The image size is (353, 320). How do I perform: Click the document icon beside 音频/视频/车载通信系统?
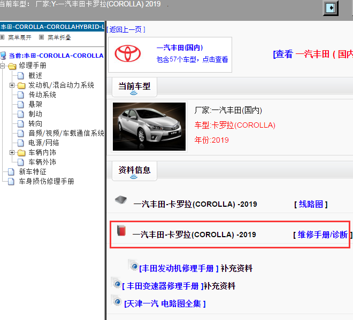tap(21, 134)
